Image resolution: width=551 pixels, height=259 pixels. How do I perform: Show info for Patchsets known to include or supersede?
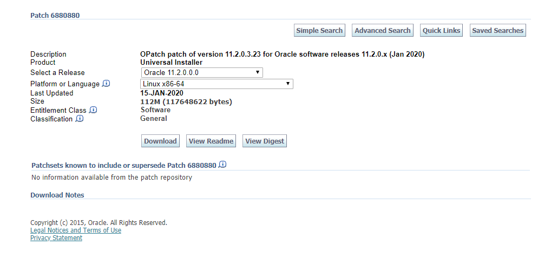[x=222, y=165]
